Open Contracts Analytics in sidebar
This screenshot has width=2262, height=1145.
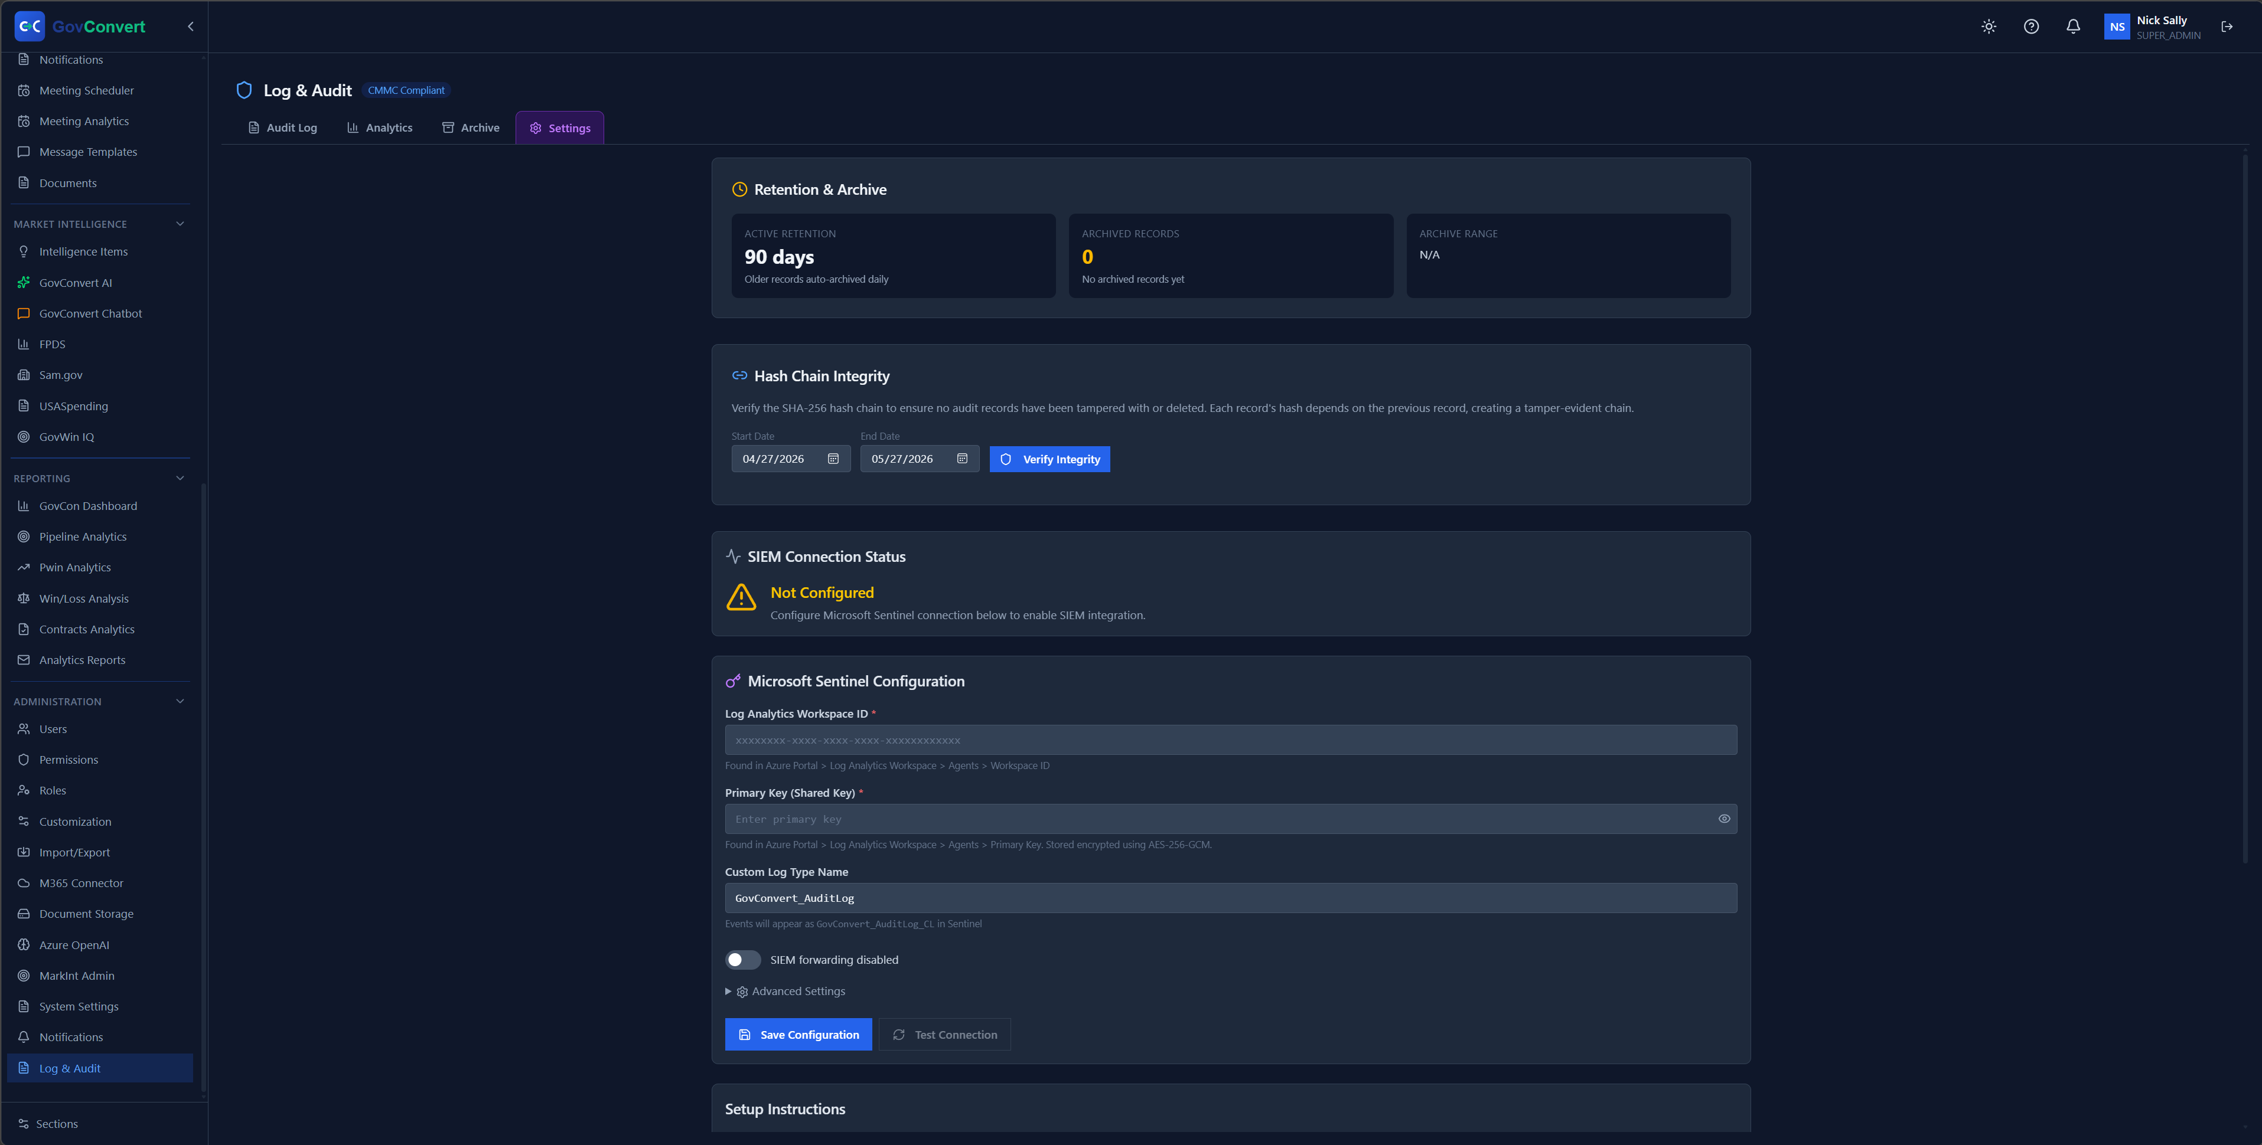click(100, 629)
